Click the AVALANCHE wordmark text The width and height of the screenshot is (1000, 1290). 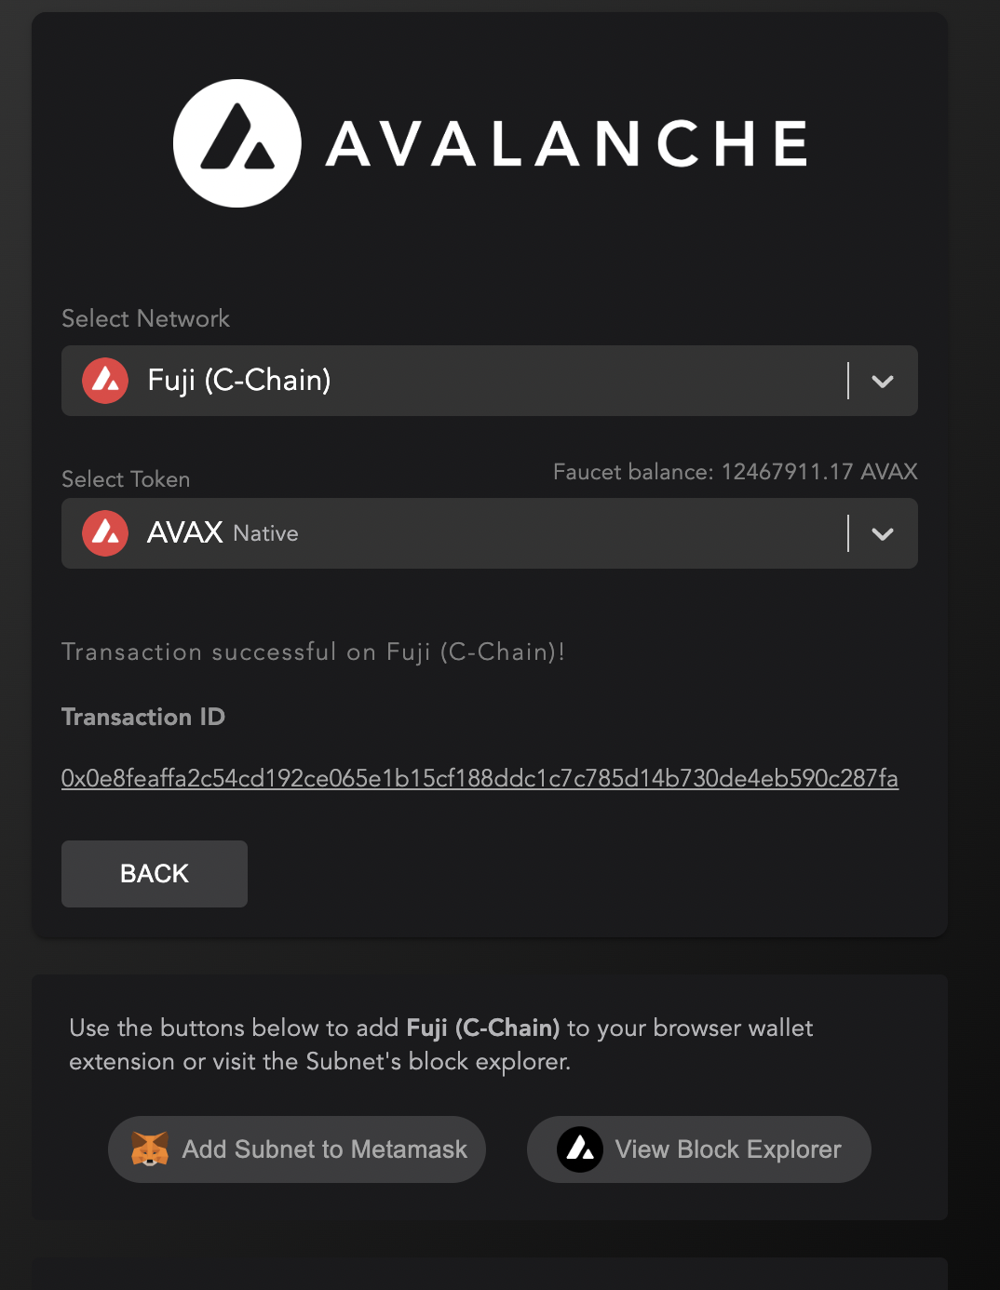(567, 144)
